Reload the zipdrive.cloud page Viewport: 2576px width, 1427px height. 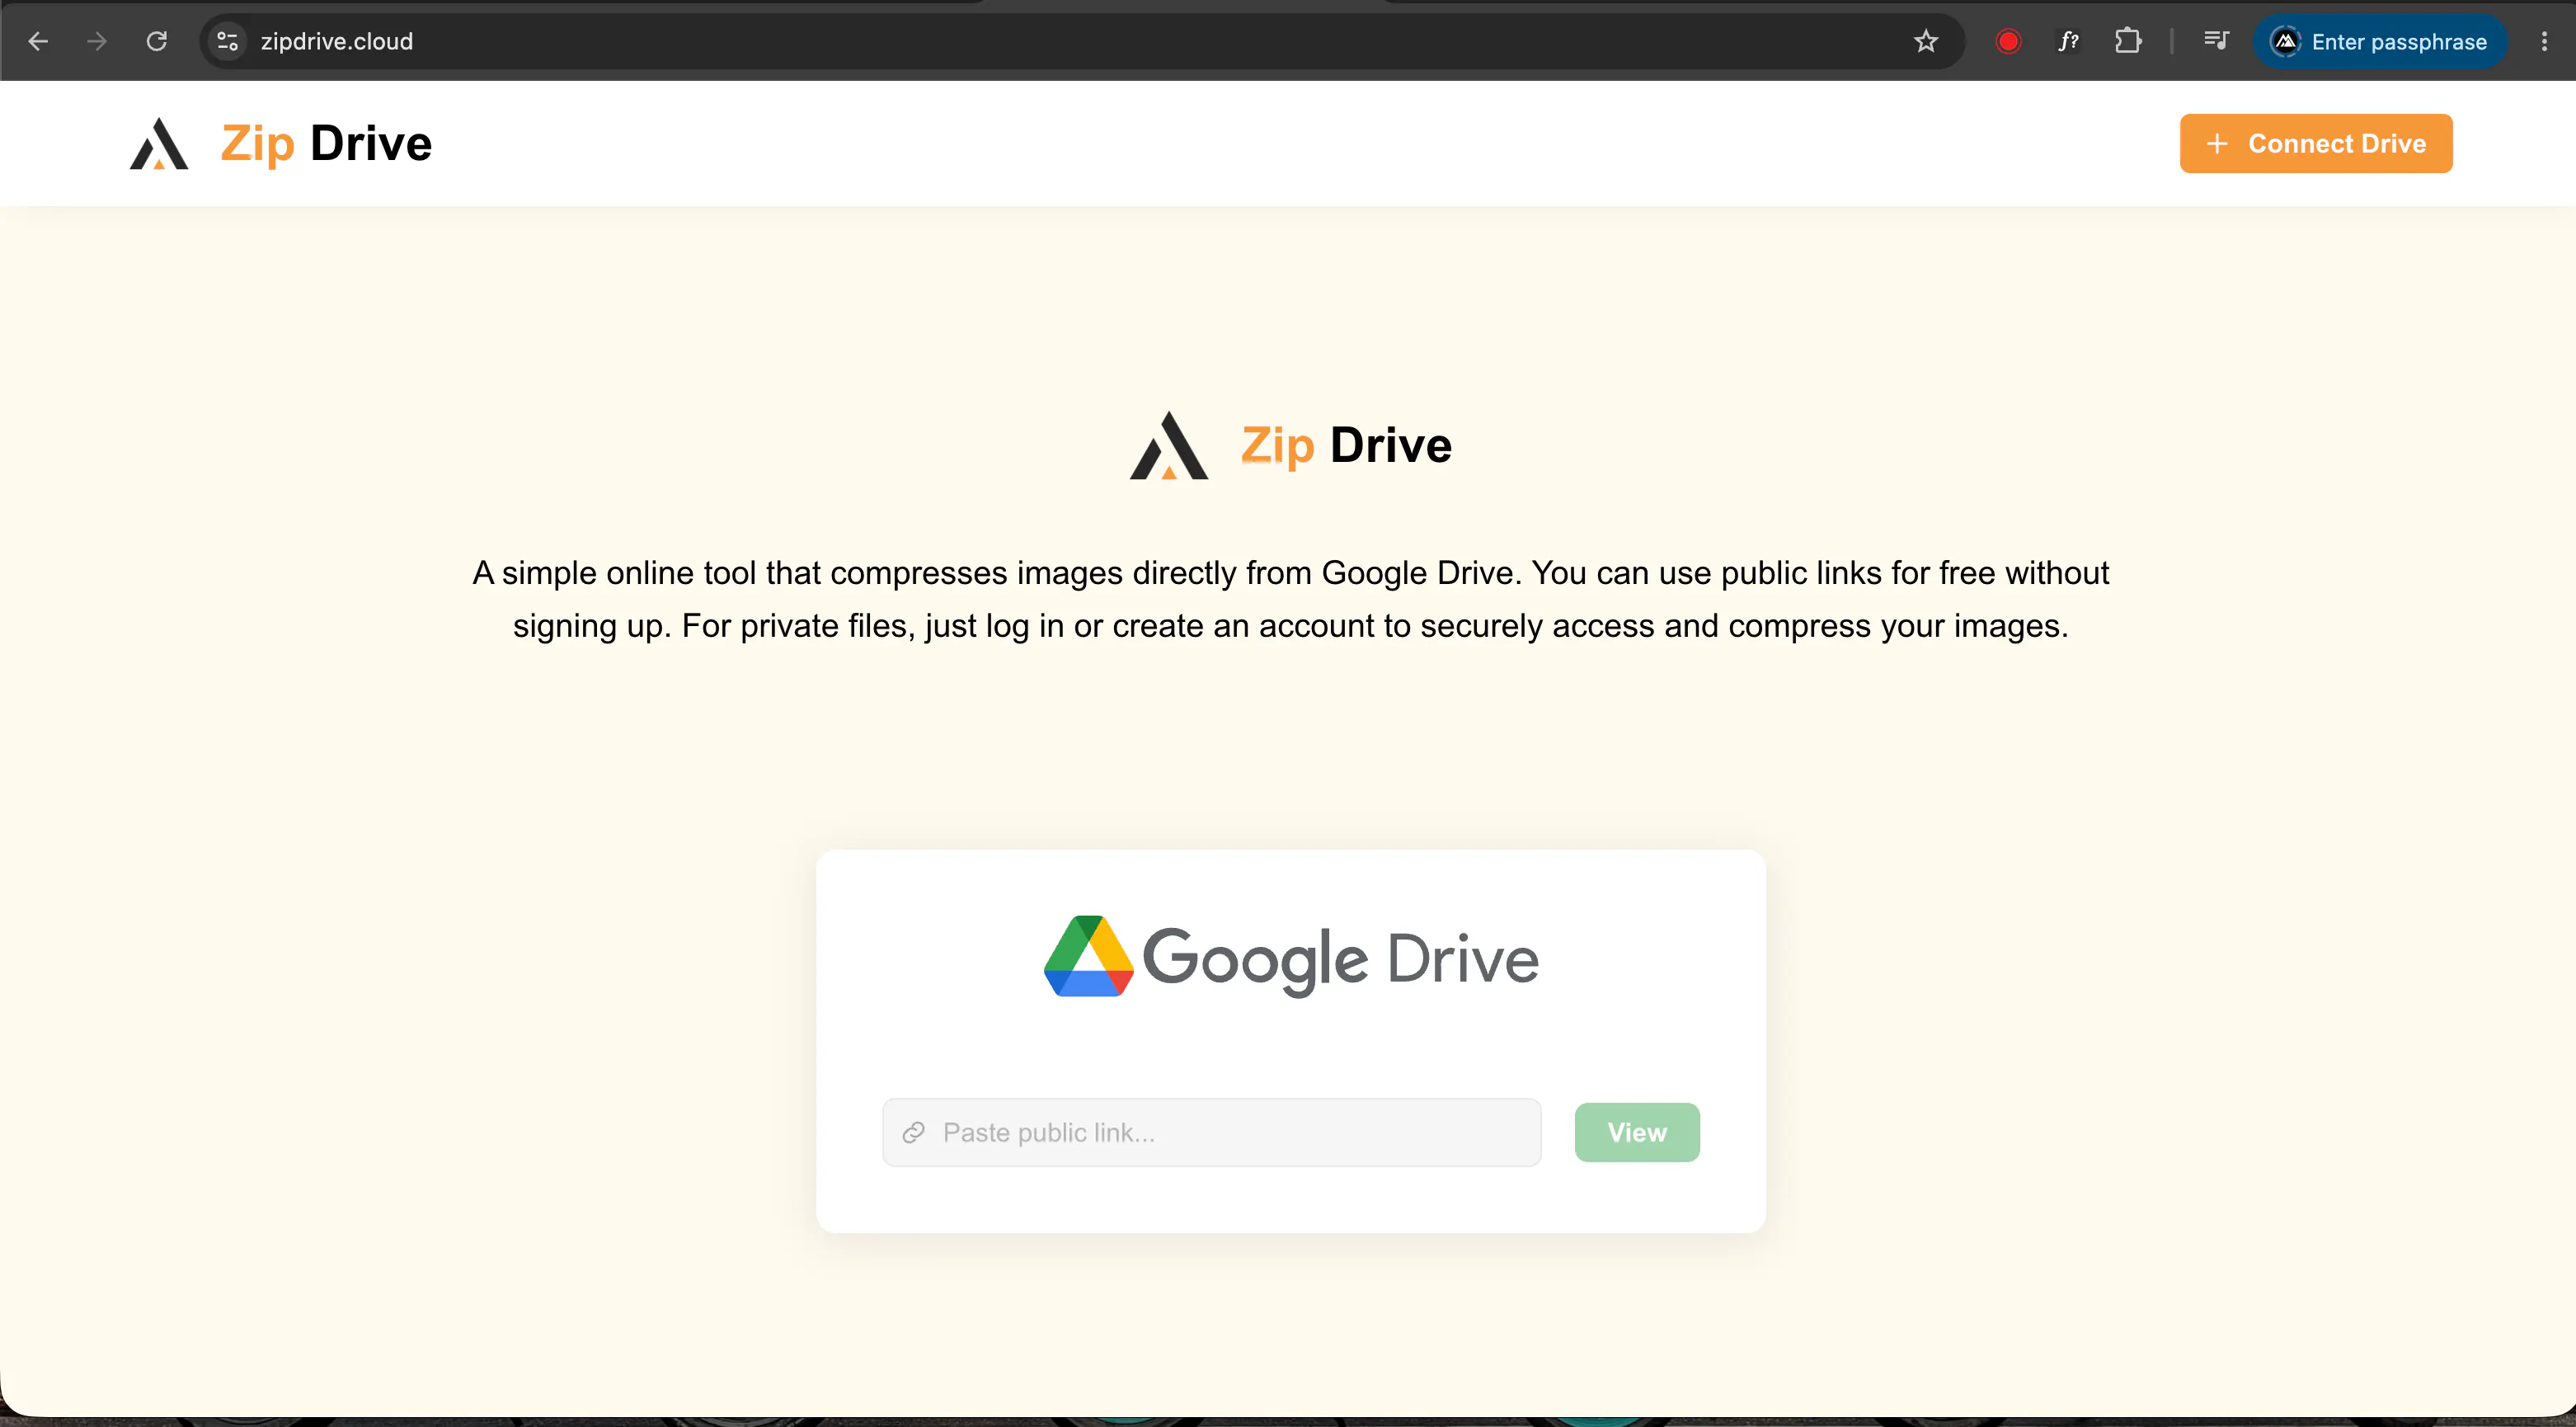pyautogui.click(x=157, y=41)
